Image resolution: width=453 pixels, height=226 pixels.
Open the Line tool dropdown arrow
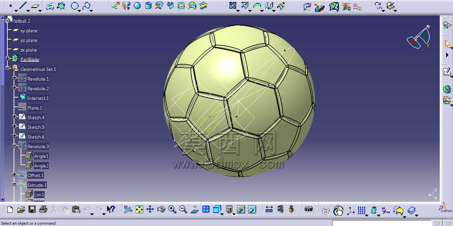tap(28, 11)
